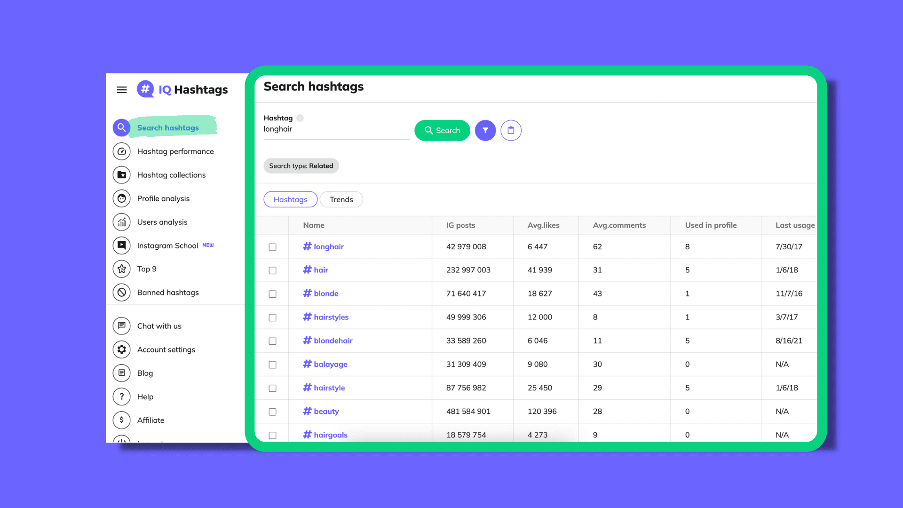Open the hamburger menu icon
Screen dimensions: 903x508
(121, 89)
